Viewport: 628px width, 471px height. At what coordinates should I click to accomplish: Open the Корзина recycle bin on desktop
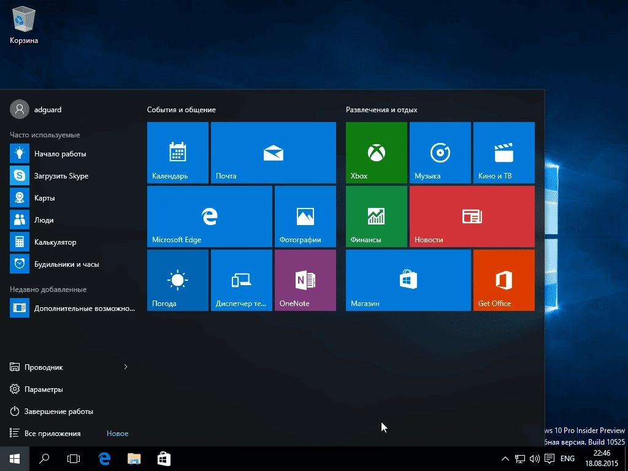coord(24,25)
